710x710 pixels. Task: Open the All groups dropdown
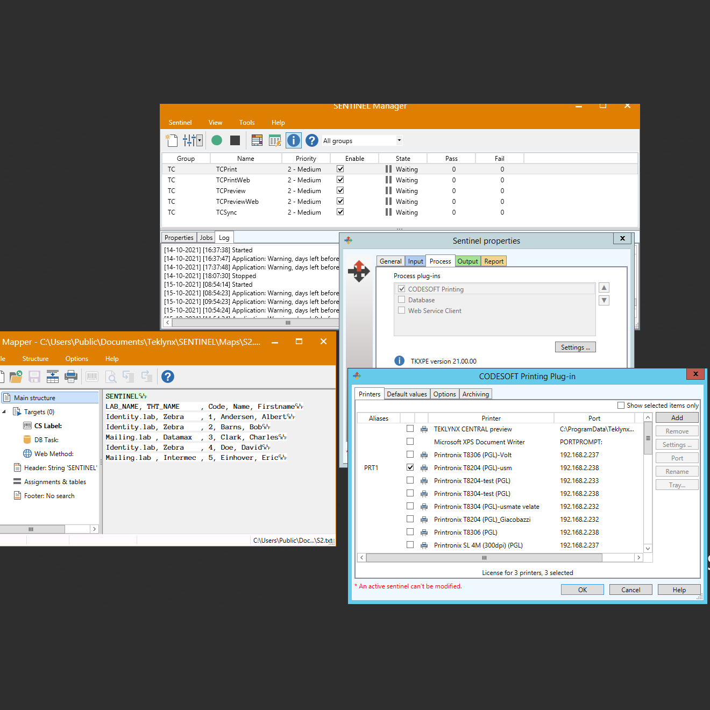pyautogui.click(x=399, y=140)
